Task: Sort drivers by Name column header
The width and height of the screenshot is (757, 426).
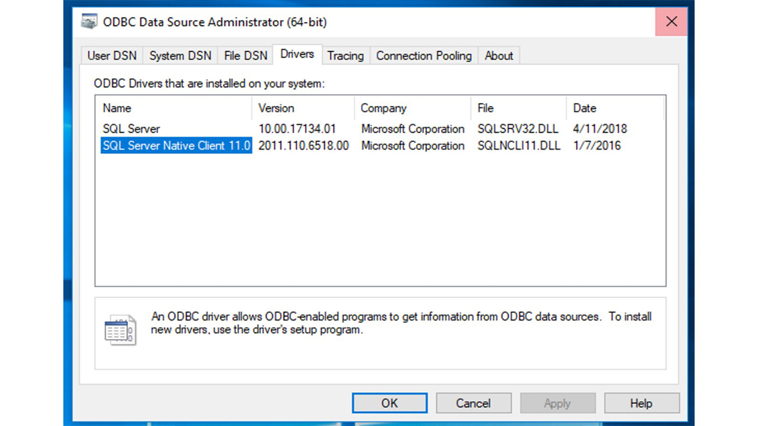Action: click(174, 108)
